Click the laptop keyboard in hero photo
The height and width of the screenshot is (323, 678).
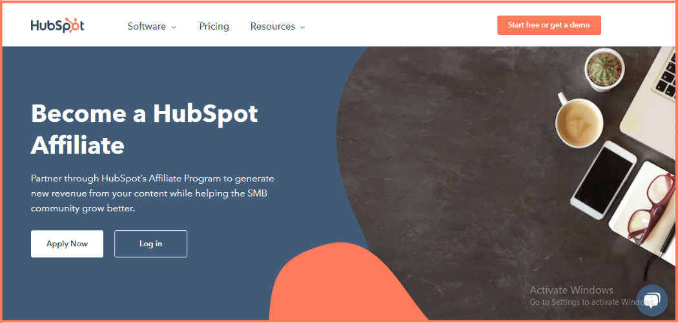(666, 74)
